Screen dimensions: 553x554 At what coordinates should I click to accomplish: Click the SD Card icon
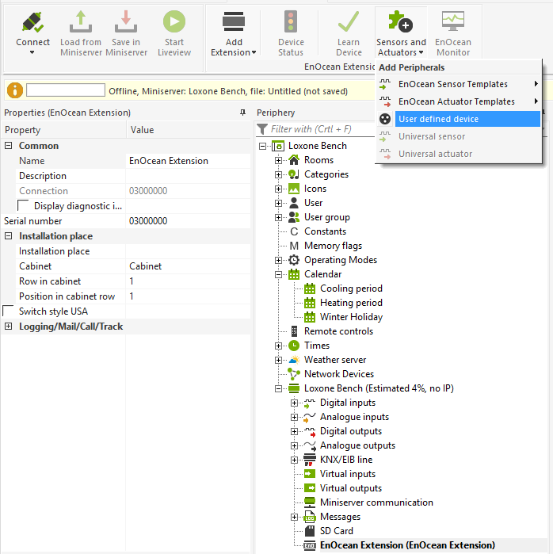point(310,531)
